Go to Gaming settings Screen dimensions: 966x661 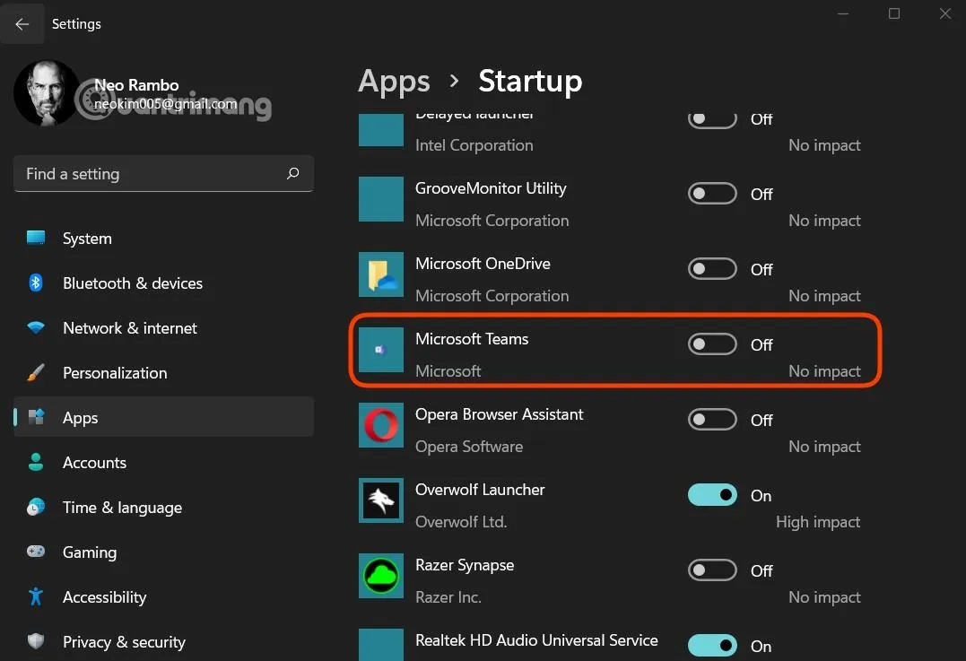[x=163, y=552]
